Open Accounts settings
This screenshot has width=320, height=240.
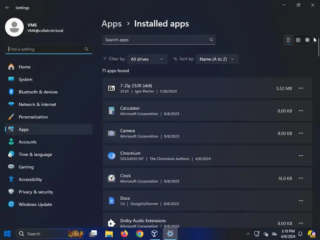[x=49, y=142]
